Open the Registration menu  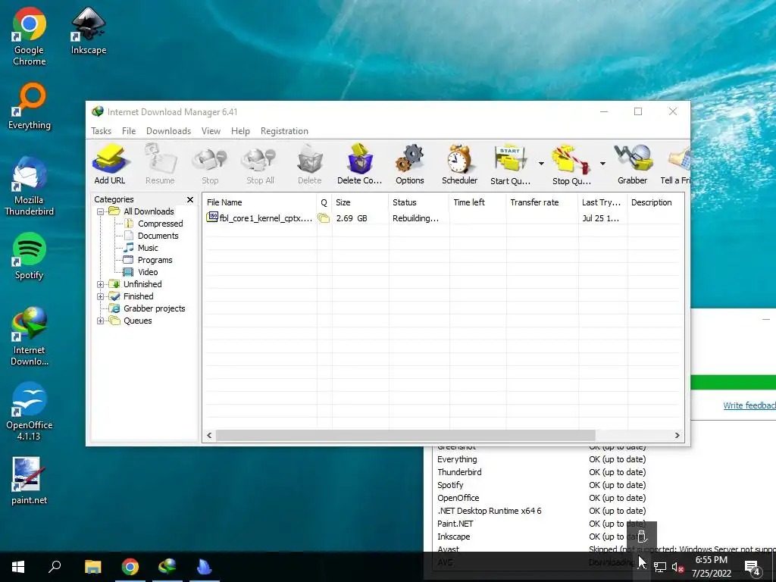285,131
